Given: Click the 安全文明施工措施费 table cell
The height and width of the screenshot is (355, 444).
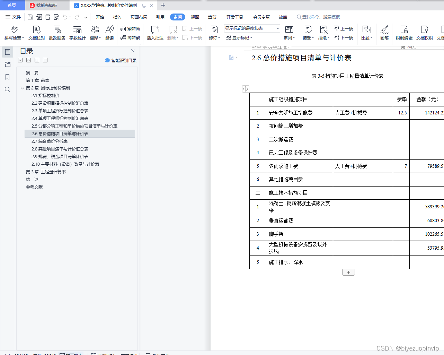Looking at the screenshot, I should click(x=300, y=113).
